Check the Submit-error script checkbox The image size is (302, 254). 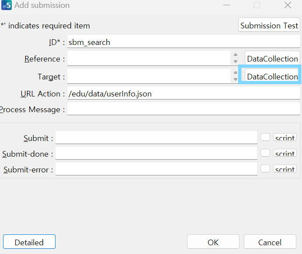[265, 168]
